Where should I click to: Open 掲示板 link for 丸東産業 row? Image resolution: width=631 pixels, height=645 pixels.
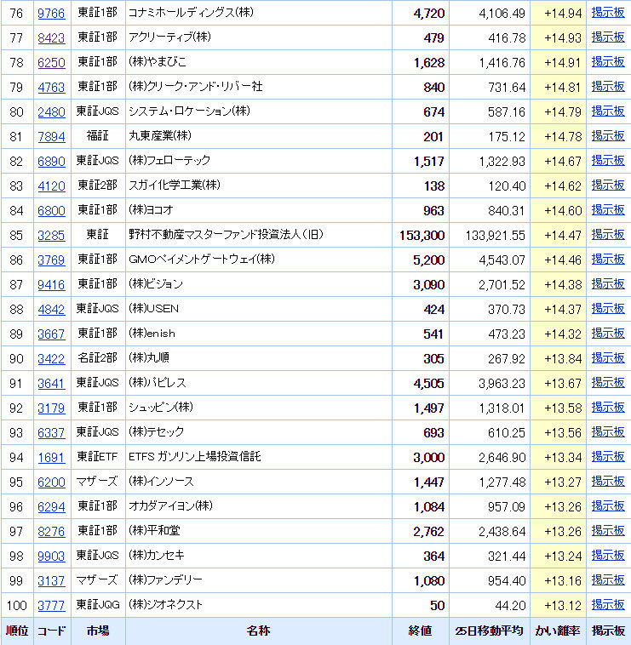pos(608,136)
